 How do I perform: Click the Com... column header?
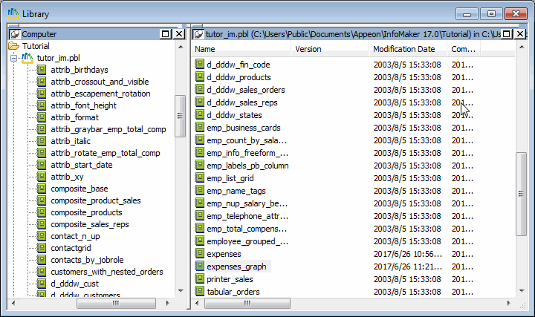pyautogui.click(x=464, y=49)
